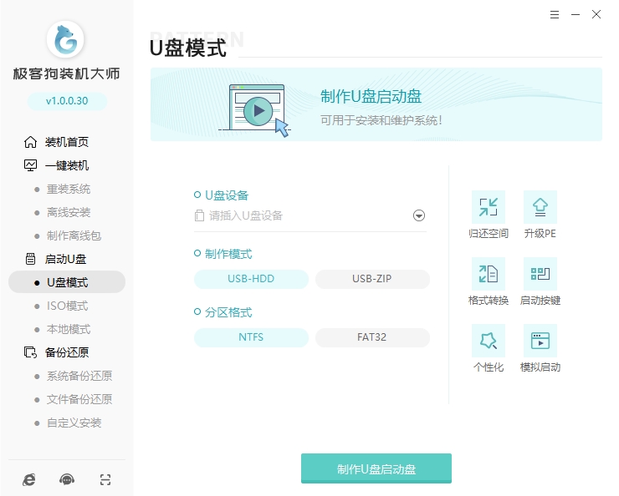Image resolution: width=619 pixels, height=496 pixels.
Task: Switch to ISO模式 in sidebar
Action: tap(67, 306)
